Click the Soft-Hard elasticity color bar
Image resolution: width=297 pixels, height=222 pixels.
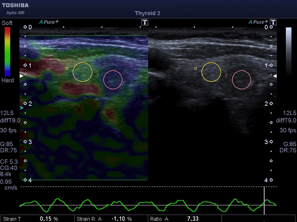pos(7,51)
